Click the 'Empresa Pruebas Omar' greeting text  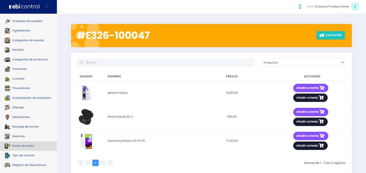click(332, 7)
